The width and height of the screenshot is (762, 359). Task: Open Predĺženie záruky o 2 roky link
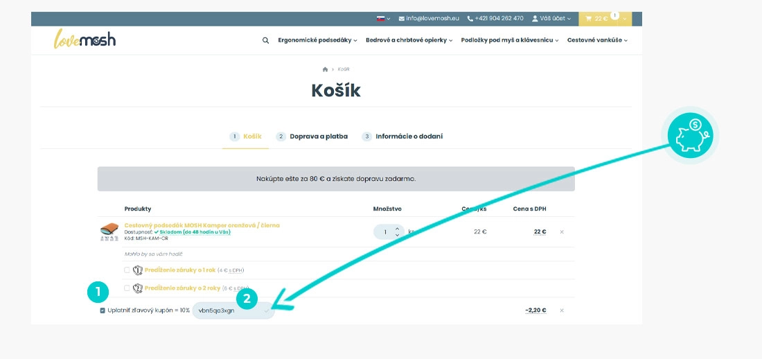coord(183,288)
